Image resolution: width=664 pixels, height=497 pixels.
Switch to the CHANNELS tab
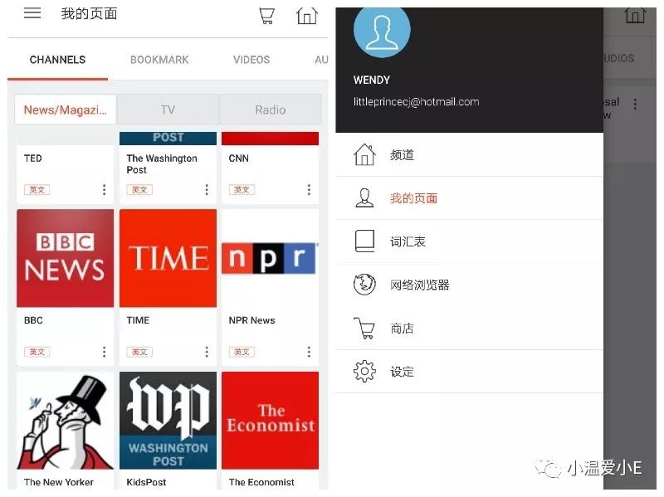point(57,60)
